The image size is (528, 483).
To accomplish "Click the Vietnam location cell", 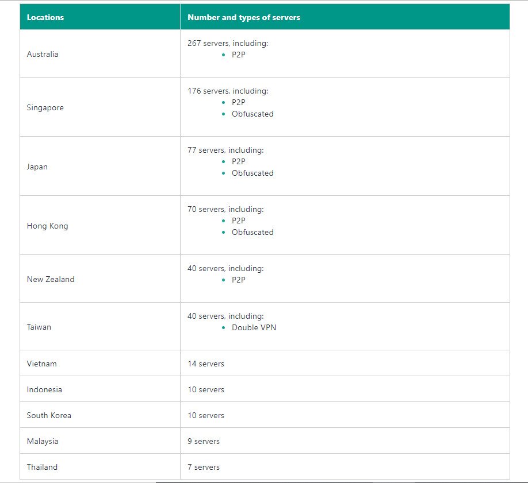I will coord(42,364).
